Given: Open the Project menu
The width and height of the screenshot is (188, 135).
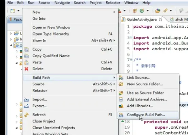Looking at the screenshot, I should click(96, 2).
